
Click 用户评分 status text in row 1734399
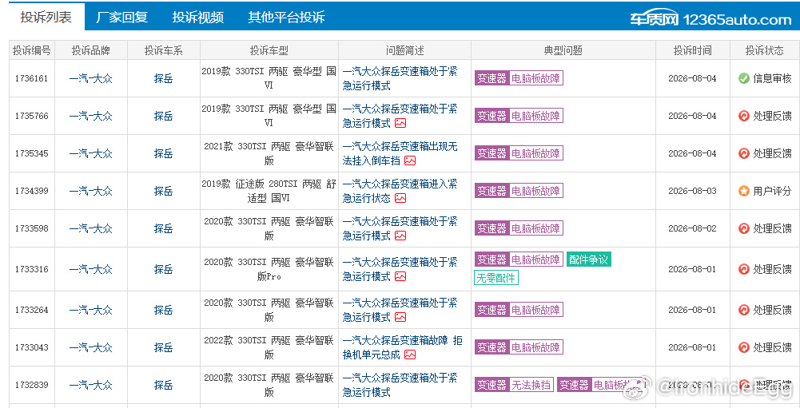[x=773, y=191]
